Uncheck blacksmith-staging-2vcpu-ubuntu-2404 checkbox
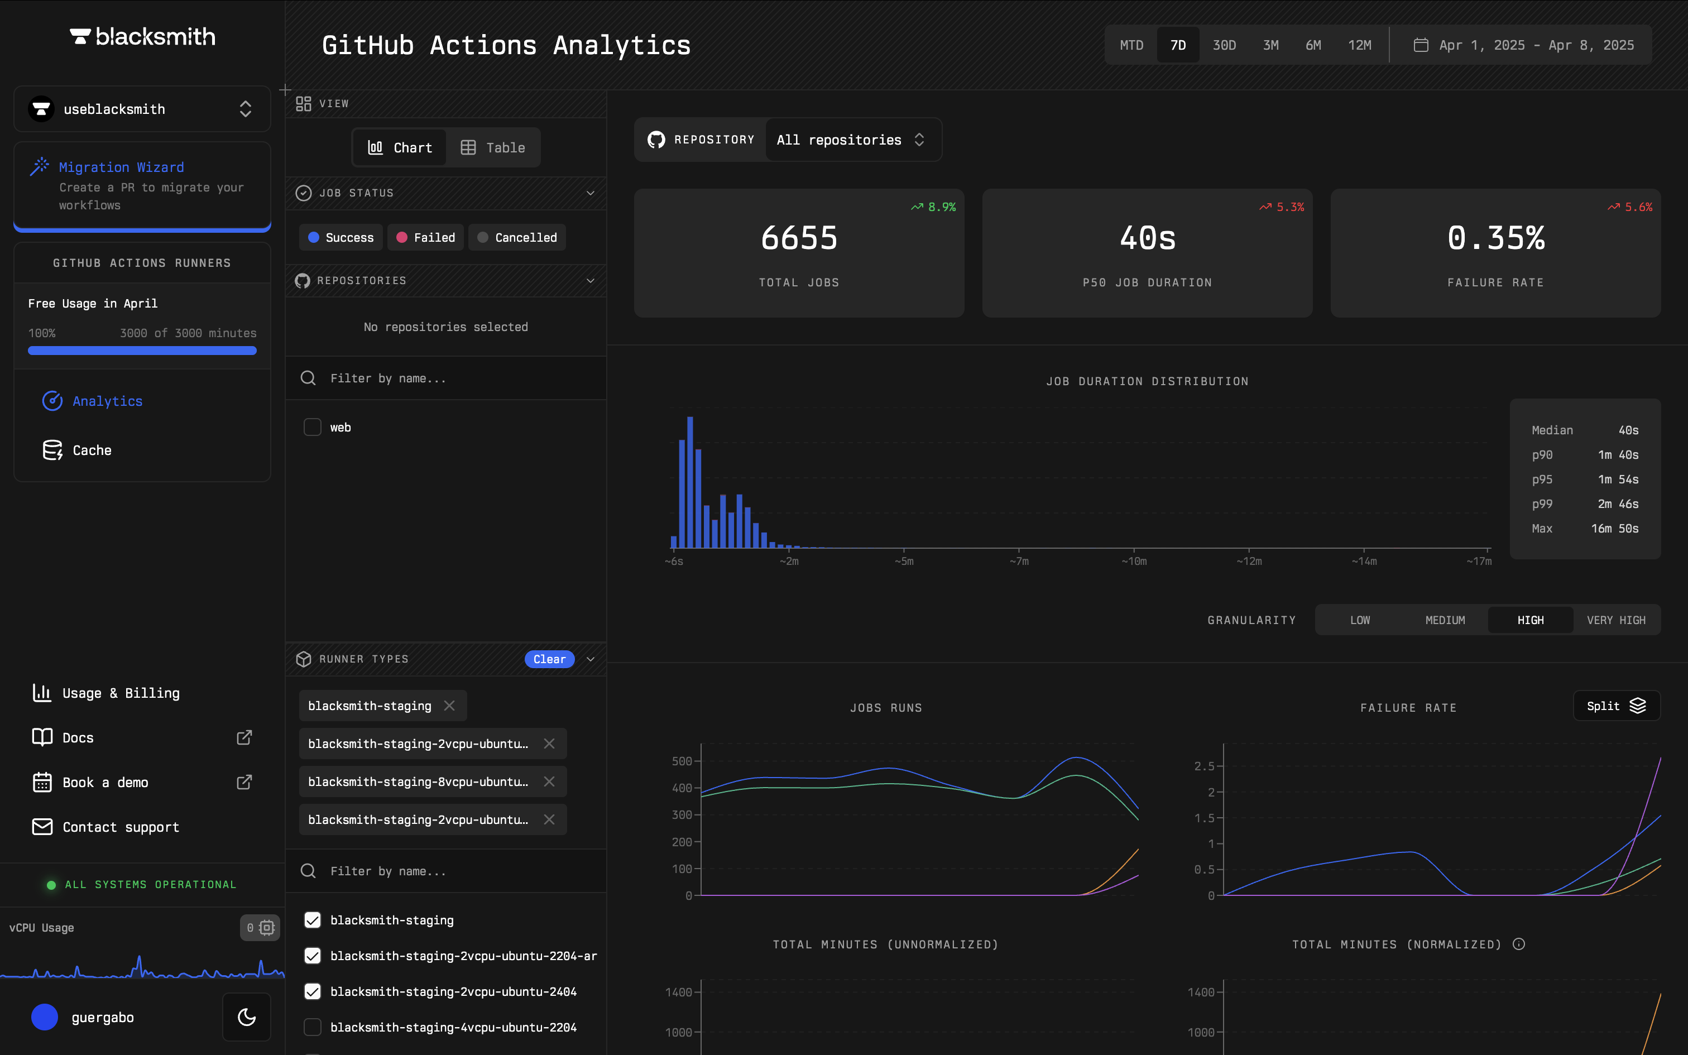This screenshot has height=1055, width=1688. point(313,991)
